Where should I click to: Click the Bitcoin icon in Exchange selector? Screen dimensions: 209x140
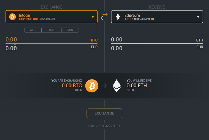12,17
